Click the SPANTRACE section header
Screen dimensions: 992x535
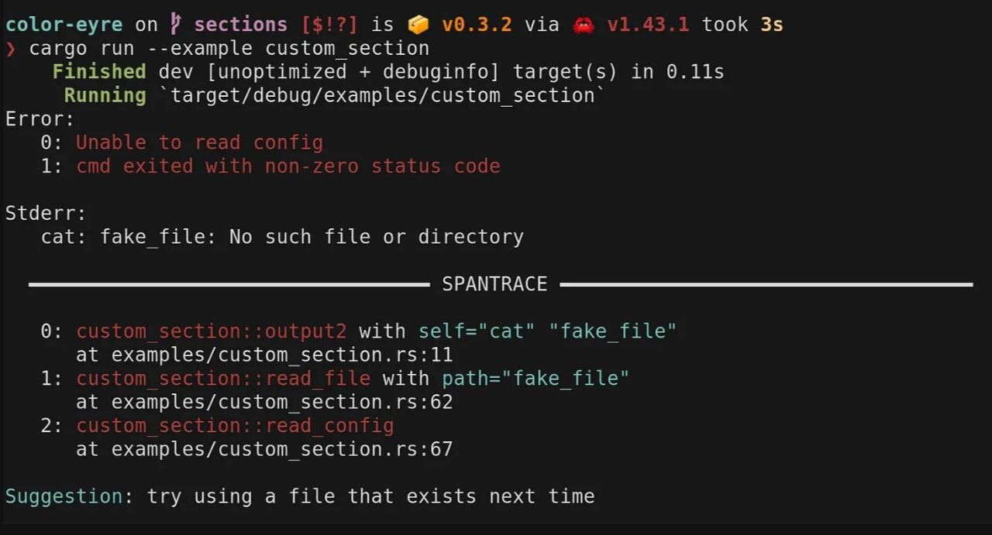(494, 284)
